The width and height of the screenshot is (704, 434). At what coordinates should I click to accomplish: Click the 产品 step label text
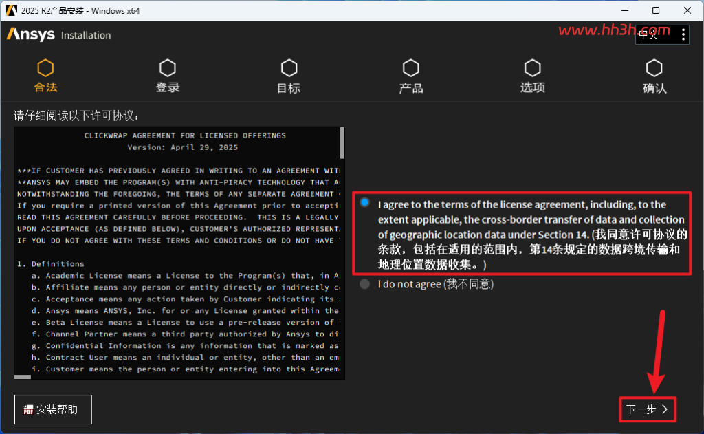[x=411, y=88]
